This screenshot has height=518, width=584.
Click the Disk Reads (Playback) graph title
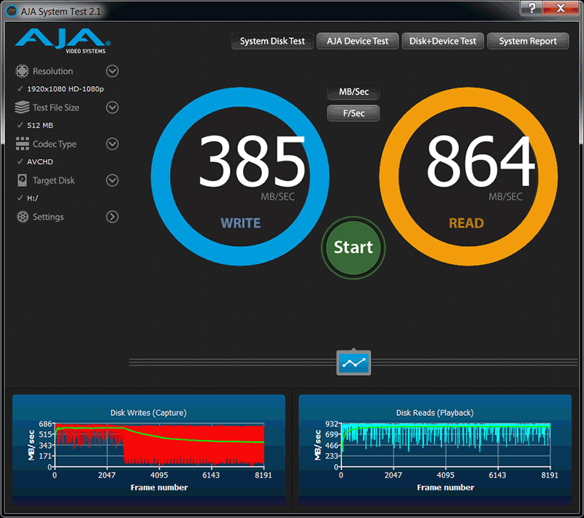435,413
